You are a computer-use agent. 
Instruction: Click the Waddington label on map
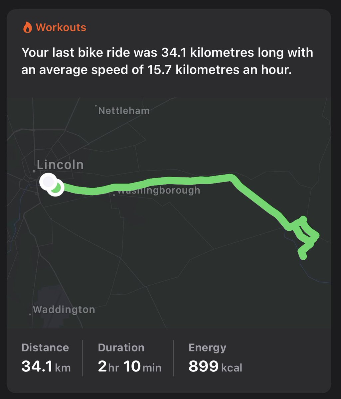[x=64, y=310]
